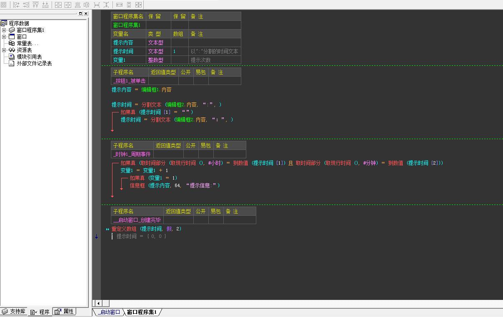Click the array cell showing 1 for 提示时间
This screenshot has width=503, height=317.
180,51
